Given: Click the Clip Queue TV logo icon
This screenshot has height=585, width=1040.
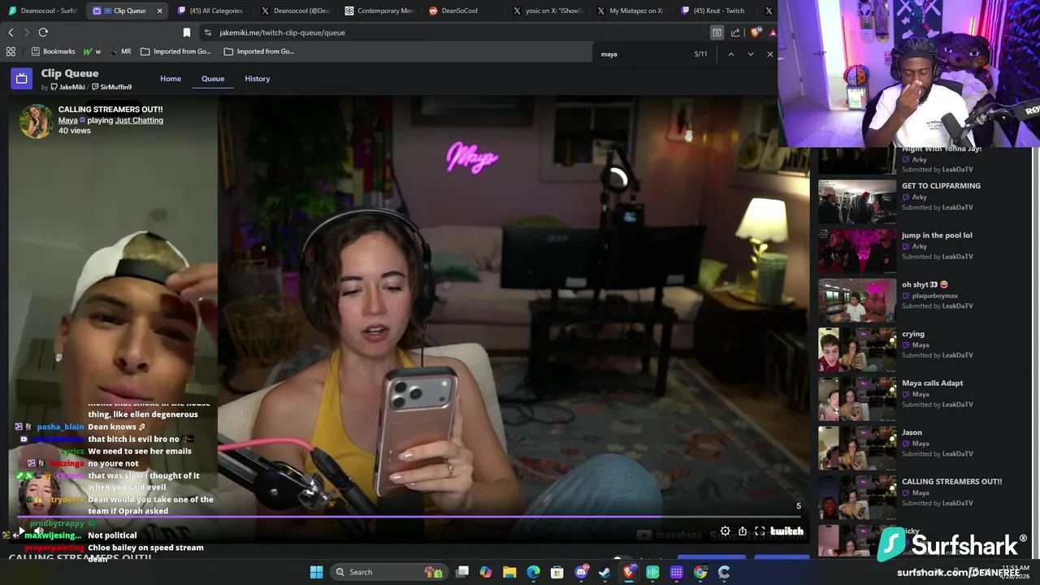Looking at the screenshot, I should click(x=21, y=79).
